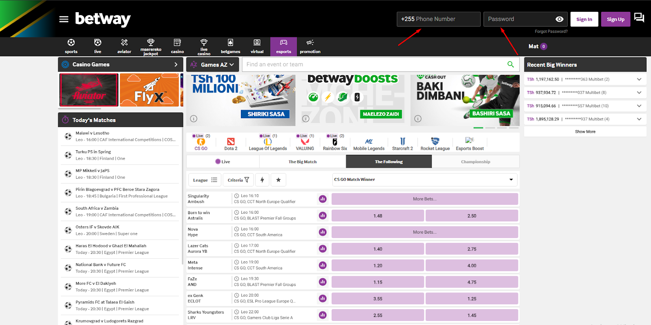The height and width of the screenshot is (325, 651).
Task: Click More Bets for Nova vs Hype
Action: [425, 232]
